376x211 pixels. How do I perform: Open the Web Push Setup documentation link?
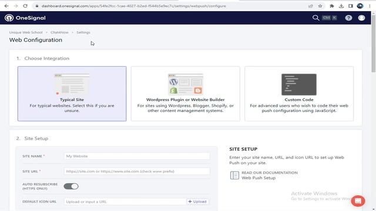tap(258, 178)
